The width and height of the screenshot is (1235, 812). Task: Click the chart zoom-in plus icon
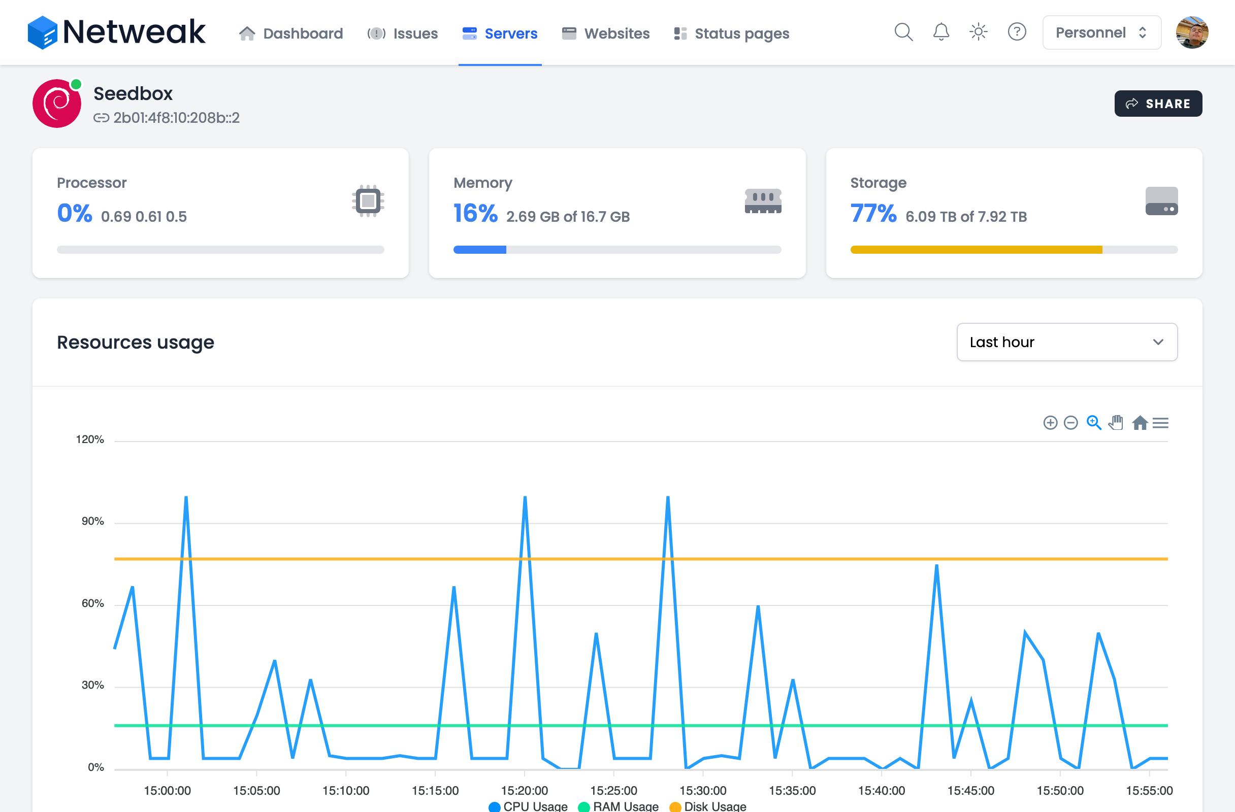point(1050,423)
